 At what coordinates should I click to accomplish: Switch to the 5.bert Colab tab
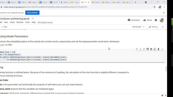(117, 2)
